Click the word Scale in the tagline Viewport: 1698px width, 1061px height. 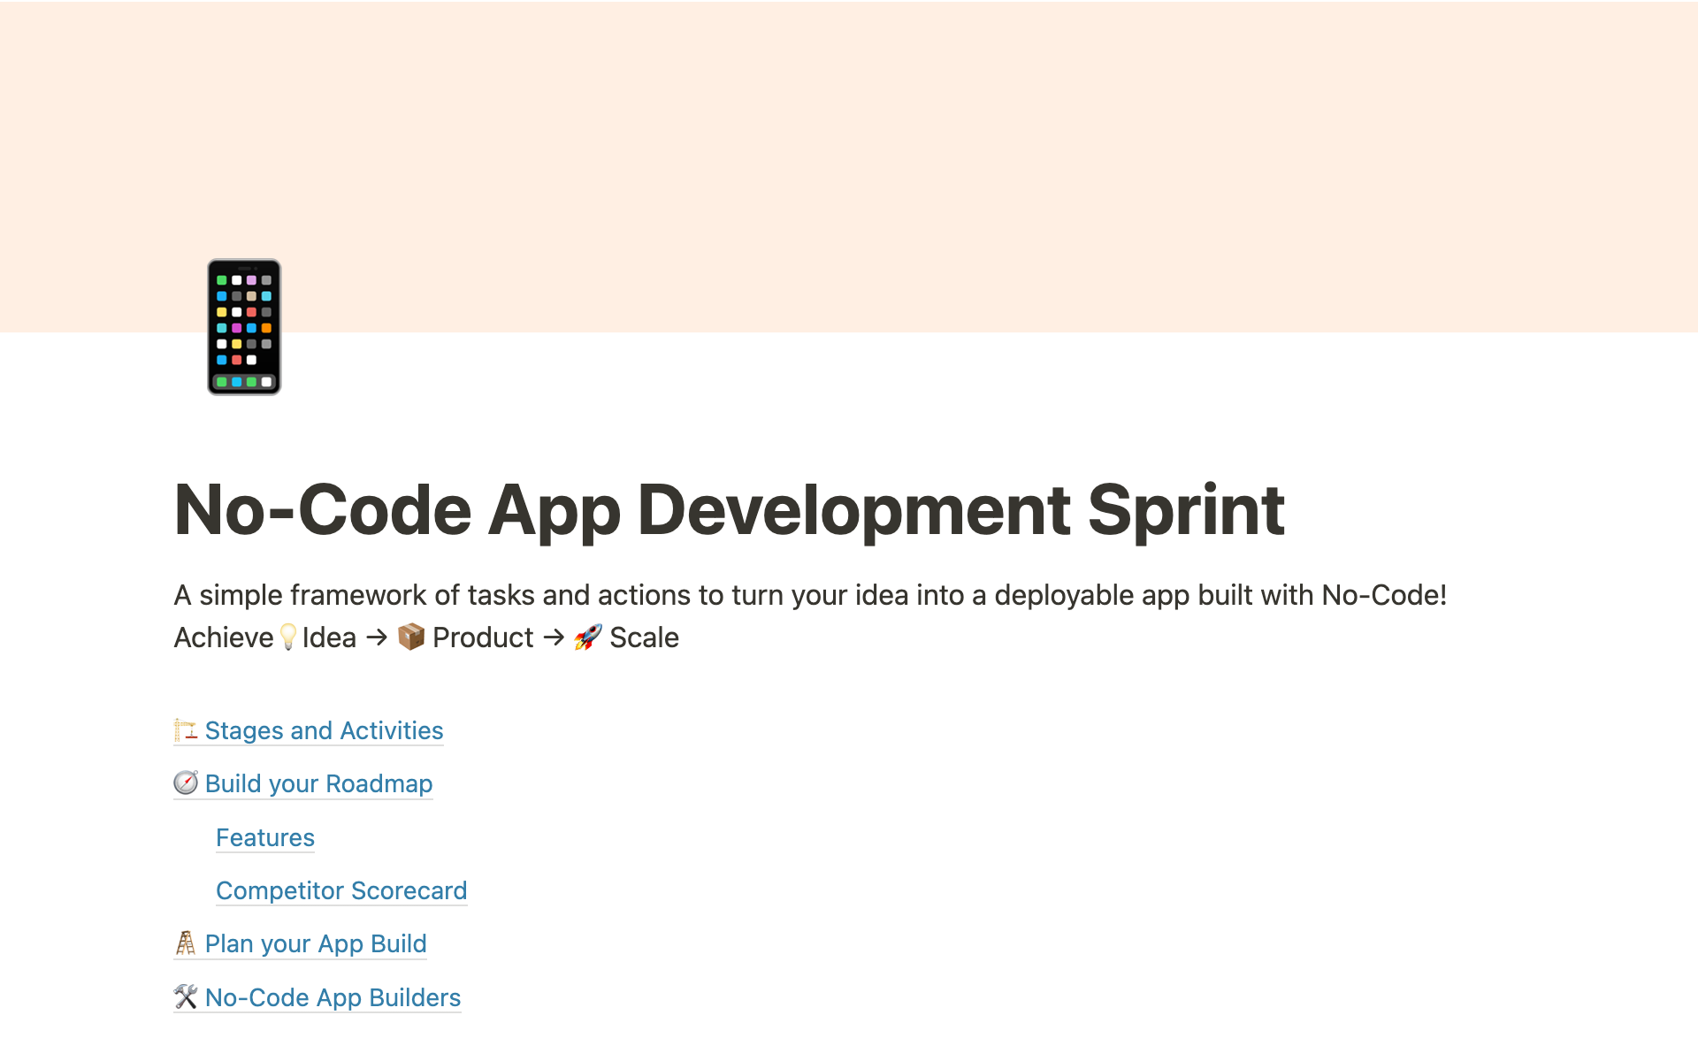tap(644, 637)
